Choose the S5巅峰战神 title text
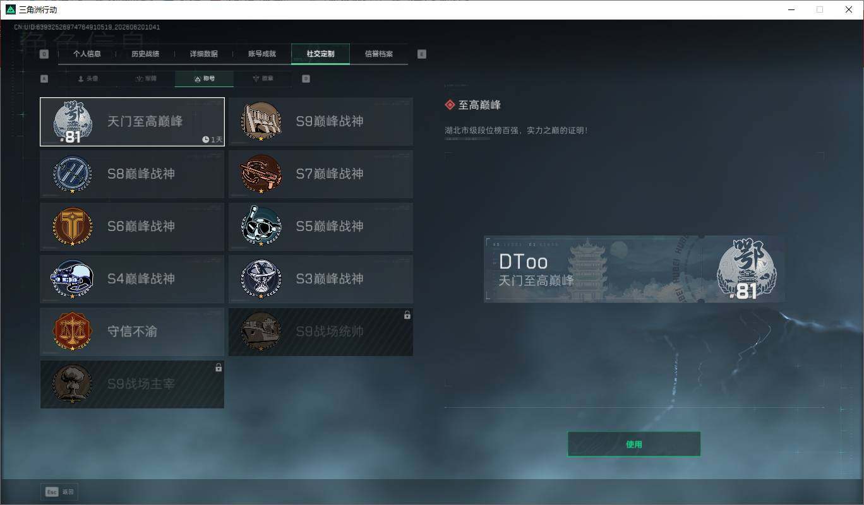 (x=330, y=226)
